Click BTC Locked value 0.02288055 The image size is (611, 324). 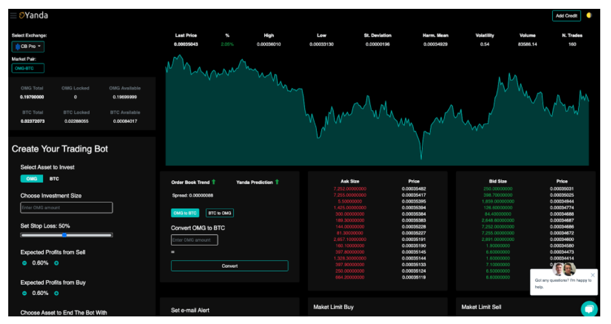[77, 121]
